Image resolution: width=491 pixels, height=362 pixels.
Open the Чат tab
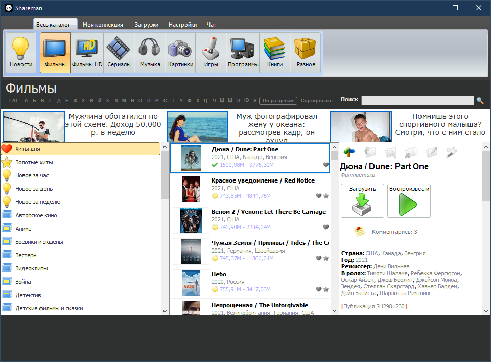click(x=212, y=25)
